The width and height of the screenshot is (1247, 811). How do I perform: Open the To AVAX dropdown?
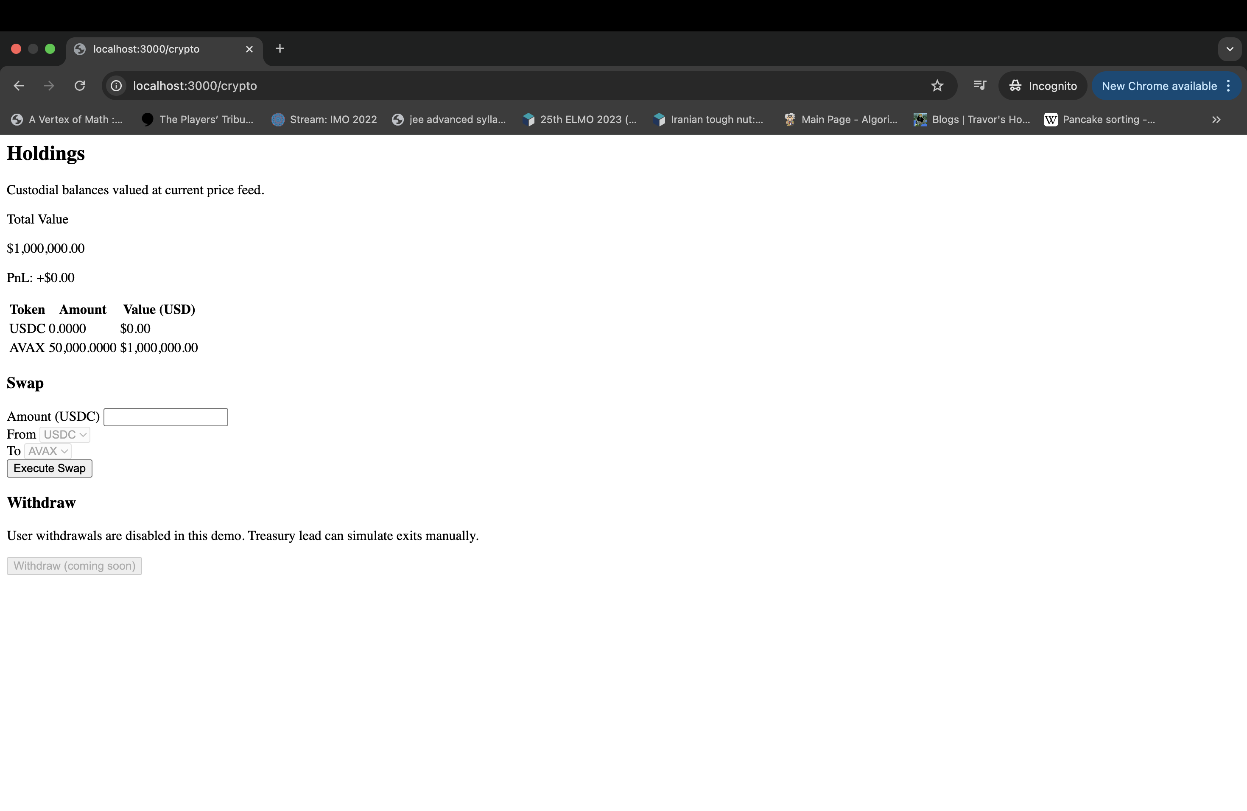(48, 452)
